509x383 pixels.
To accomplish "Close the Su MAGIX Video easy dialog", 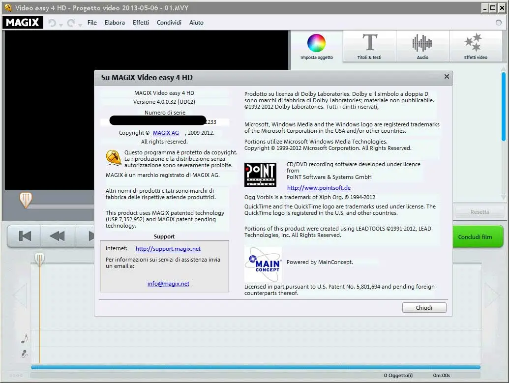I will coord(447,76).
